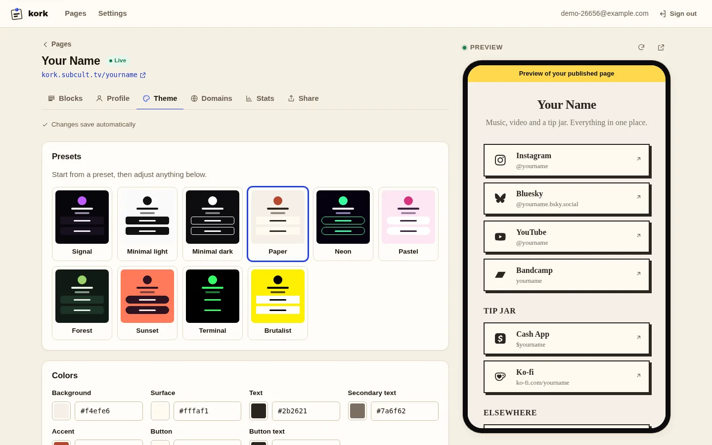Click the Secondary text hex field #7a6f62
This screenshot has height=445, width=712.
[404, 411]
